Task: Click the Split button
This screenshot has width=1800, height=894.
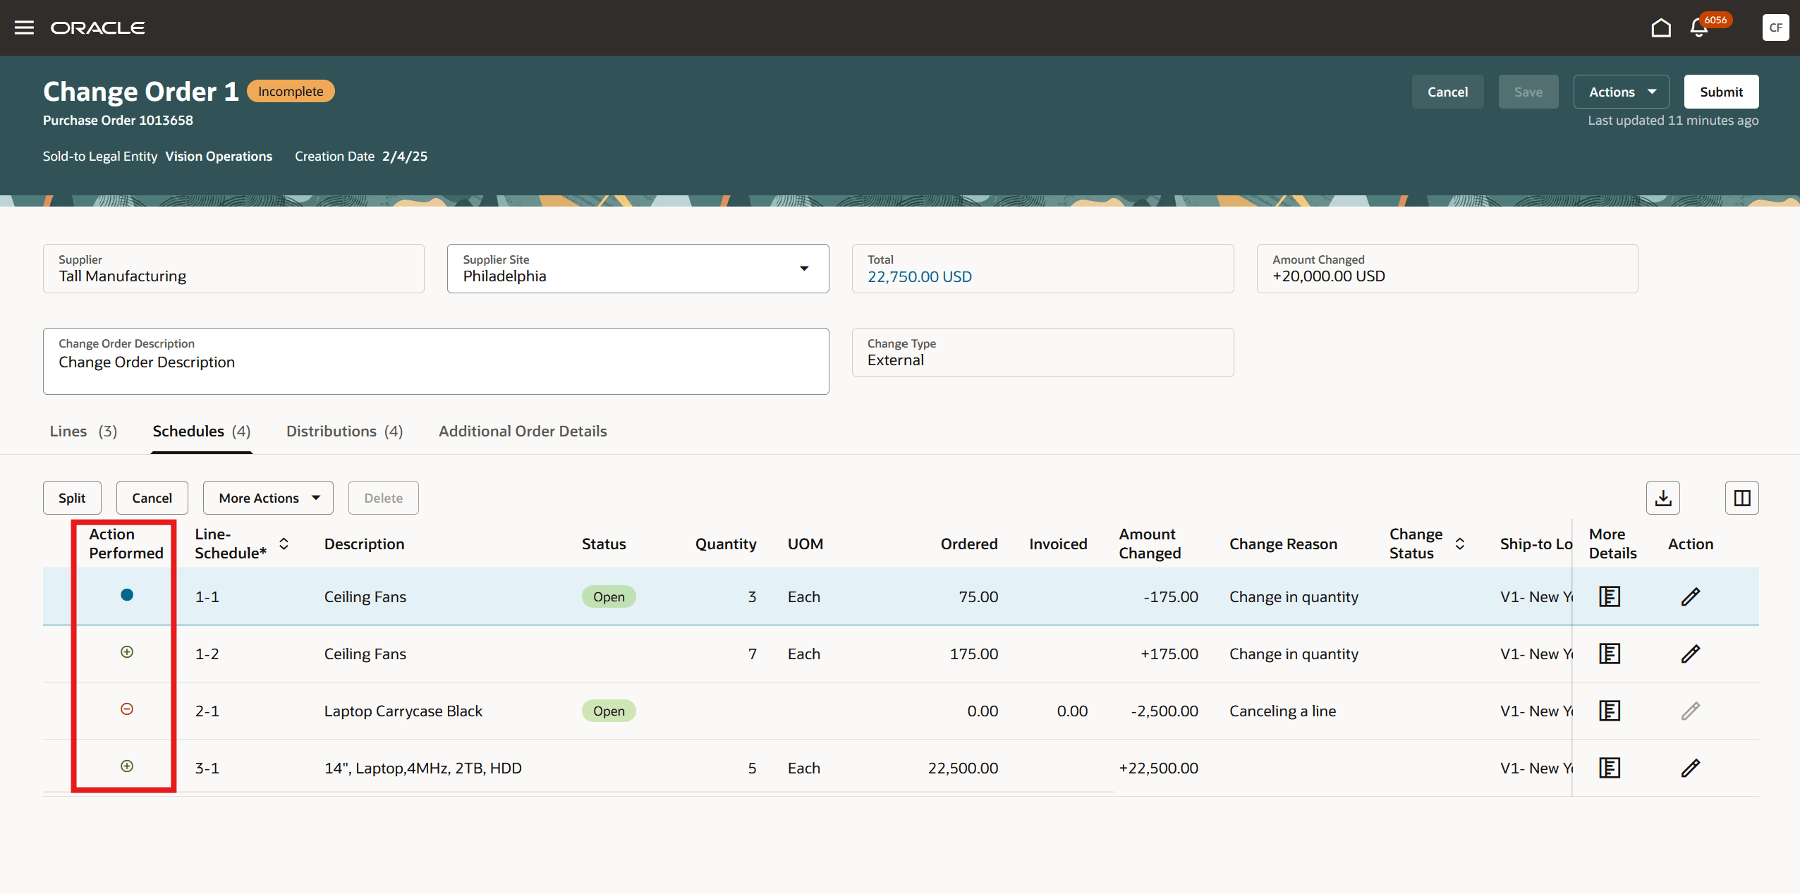Action: [72, 498]
